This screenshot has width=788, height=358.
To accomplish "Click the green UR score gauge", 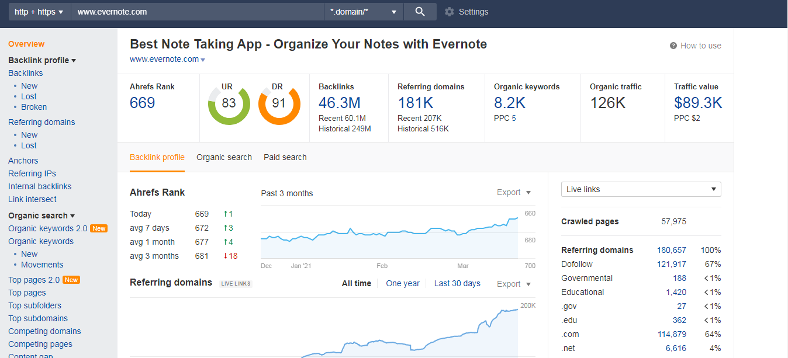I will coord(229,106).
